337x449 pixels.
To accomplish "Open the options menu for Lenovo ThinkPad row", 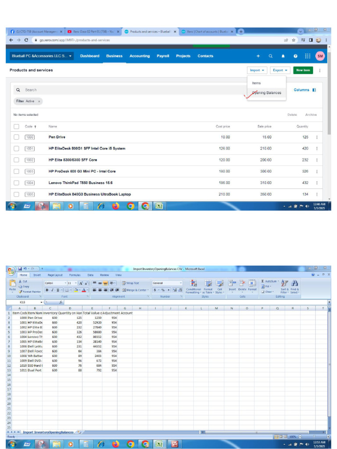I will point(317,183).
